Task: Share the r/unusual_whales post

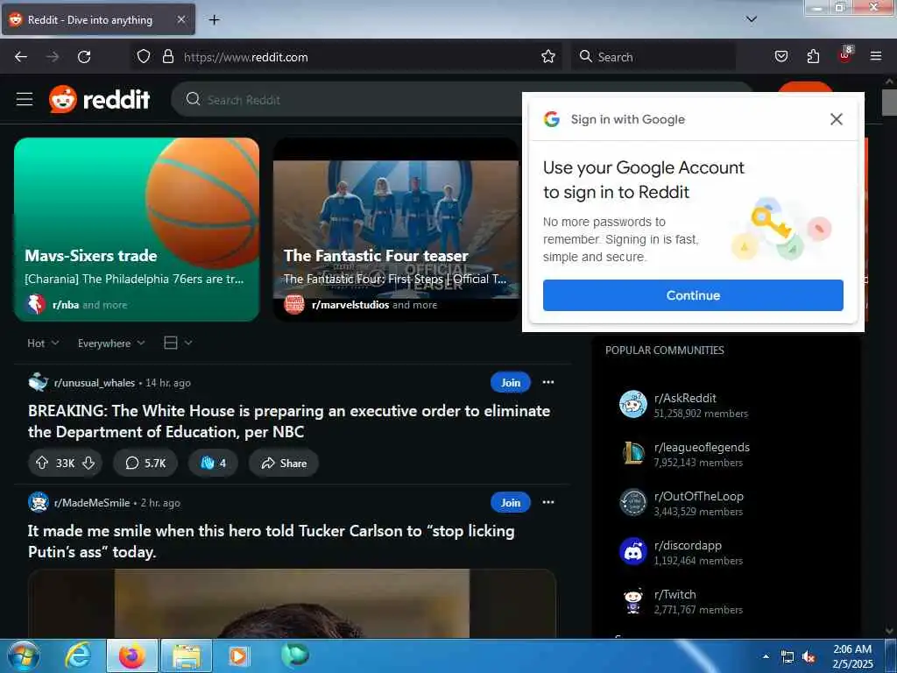Action: coord(284,463)
